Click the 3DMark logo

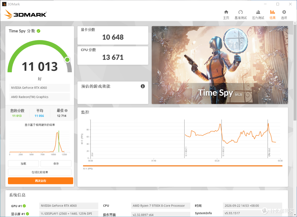25,14
